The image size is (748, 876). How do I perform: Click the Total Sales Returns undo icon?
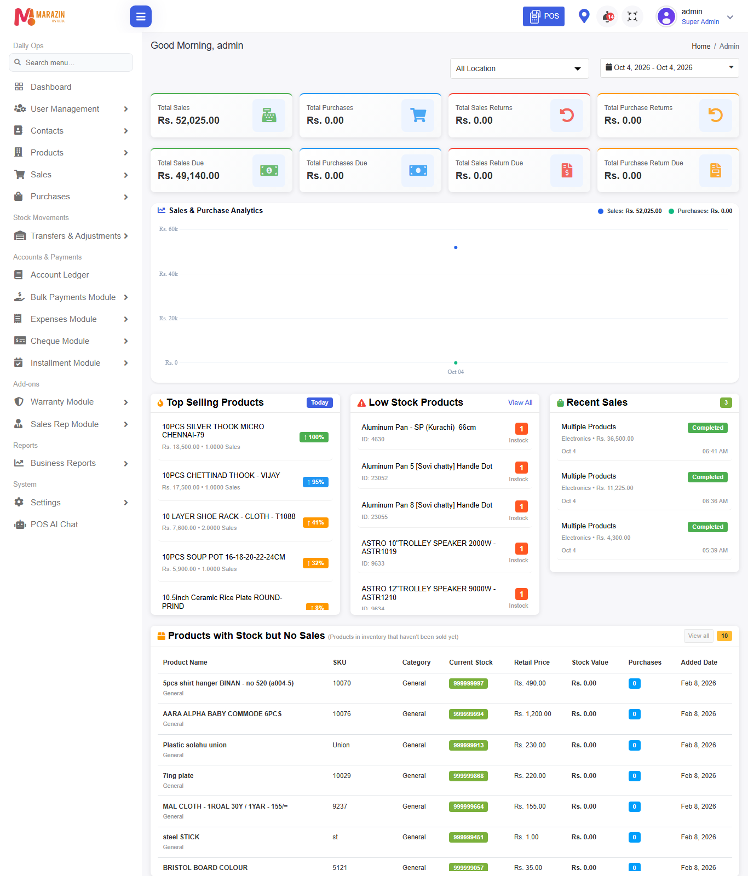click(567, 115)
